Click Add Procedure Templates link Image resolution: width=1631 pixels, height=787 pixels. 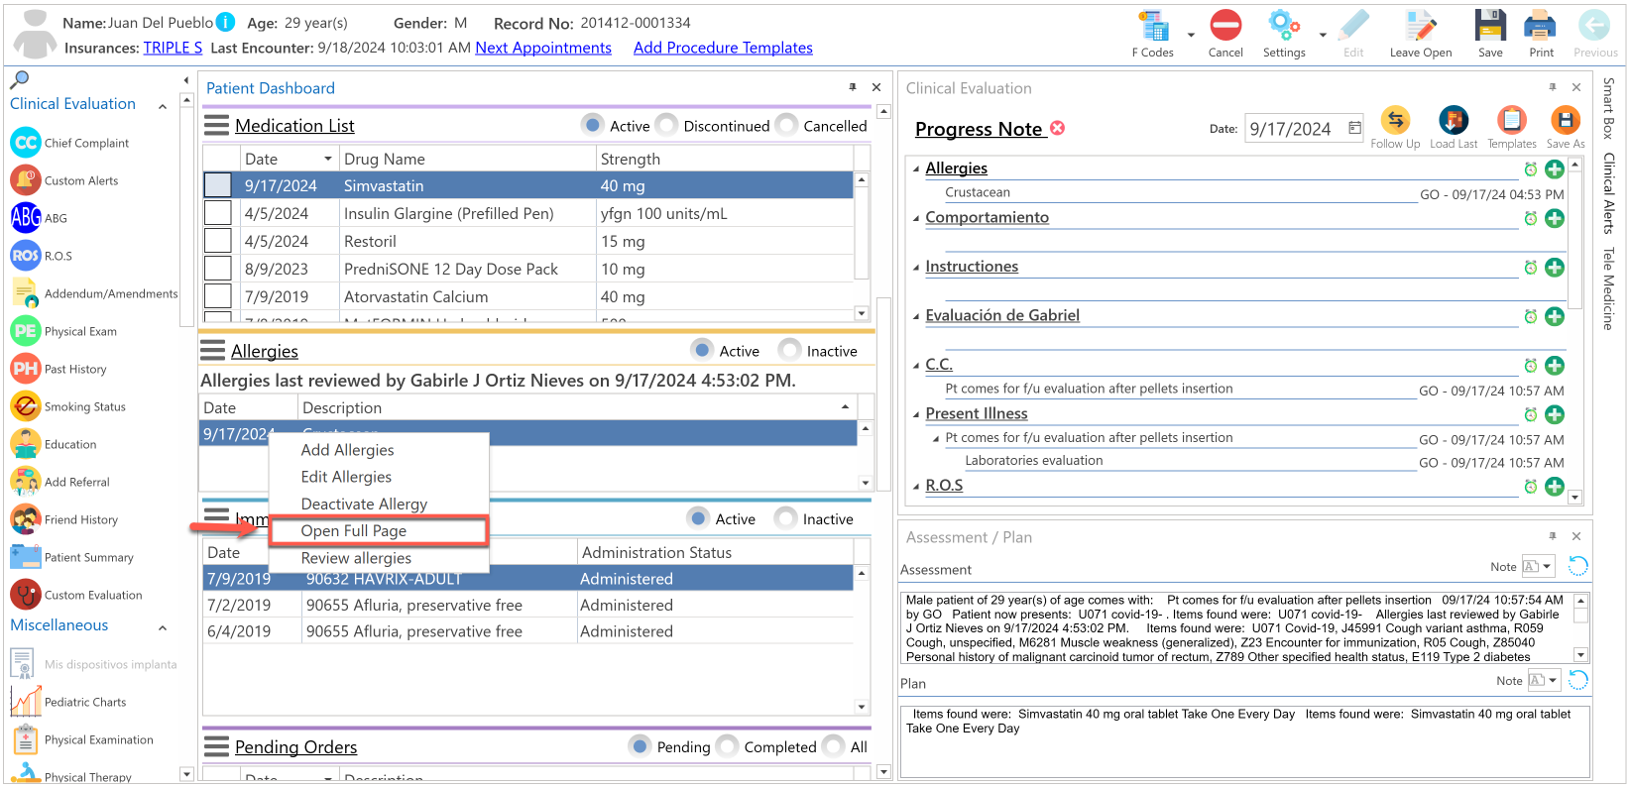(723, 48)
